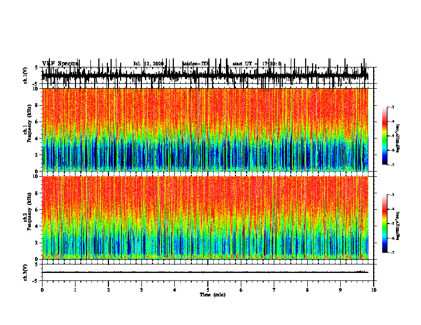Click the x-axis tick label "9"
This screenshot has height=325, width=421.
pyautogui.click(x=340, y=290)
